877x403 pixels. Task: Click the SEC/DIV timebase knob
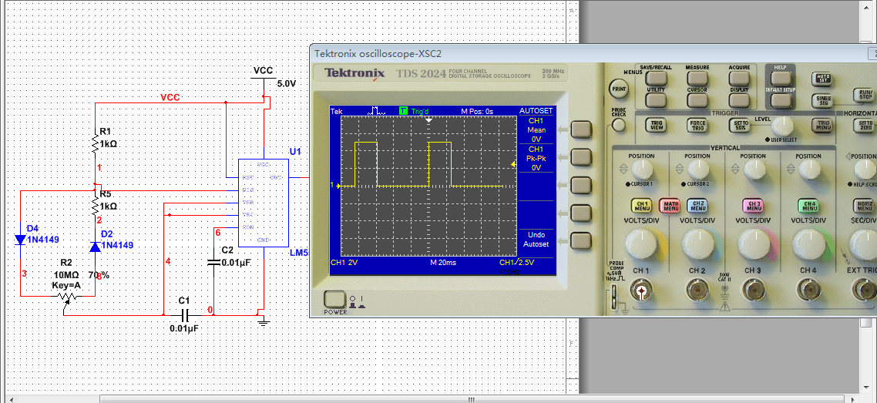864,243
